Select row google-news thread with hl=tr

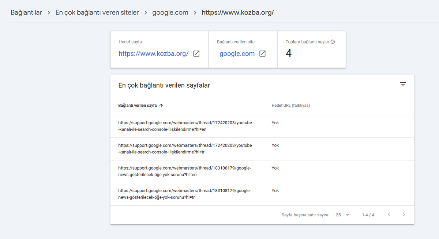tap(262, 194)
